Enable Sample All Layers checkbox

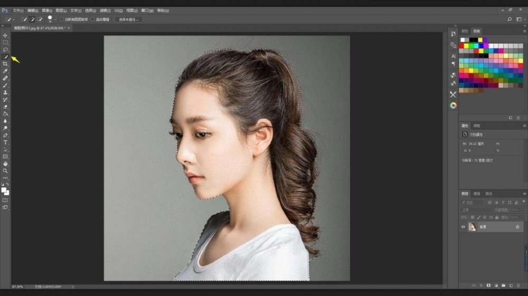pos(62,19)
